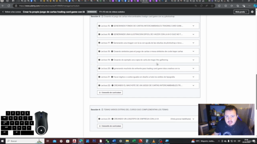This screenshot has width=257, height=144.
Task: Click Sección 4 TEMAS VARIOS EXTRAS title
Action: 136,110
